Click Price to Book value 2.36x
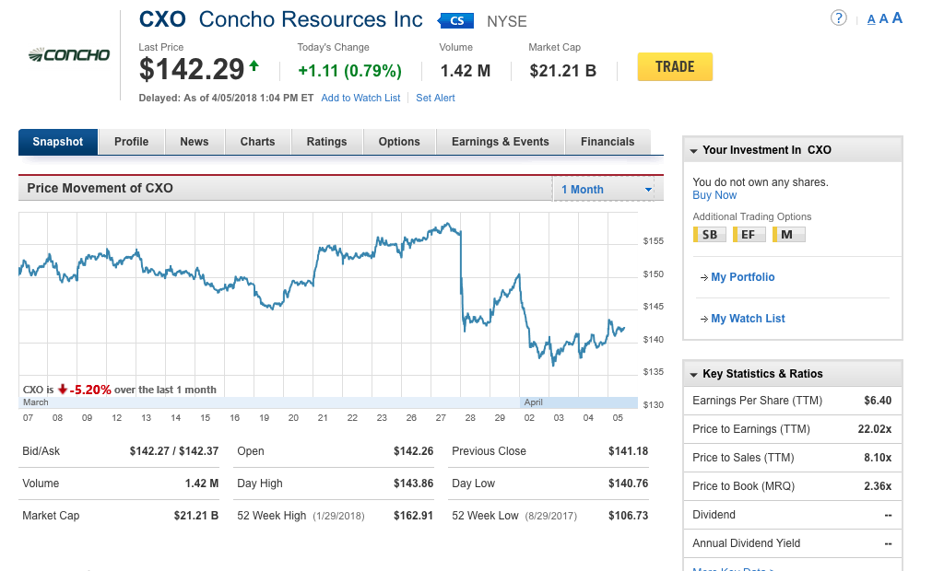Screen dimensions: 944x571 tap(878, 486)
